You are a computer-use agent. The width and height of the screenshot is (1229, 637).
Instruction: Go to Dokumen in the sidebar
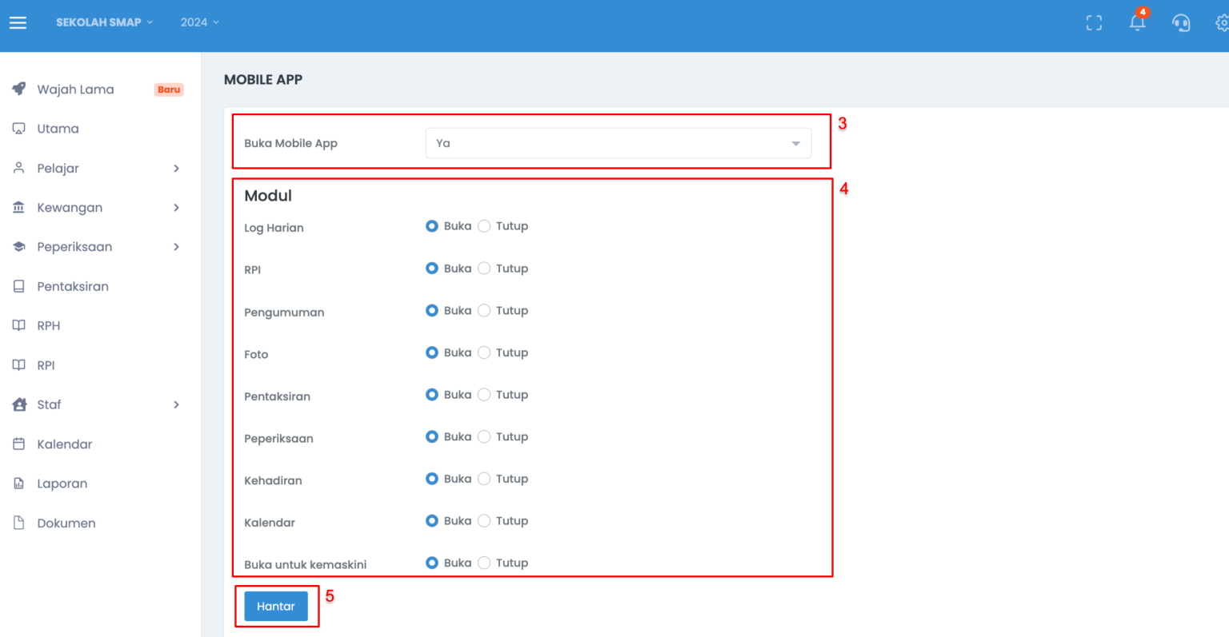[x=66, y=524]
